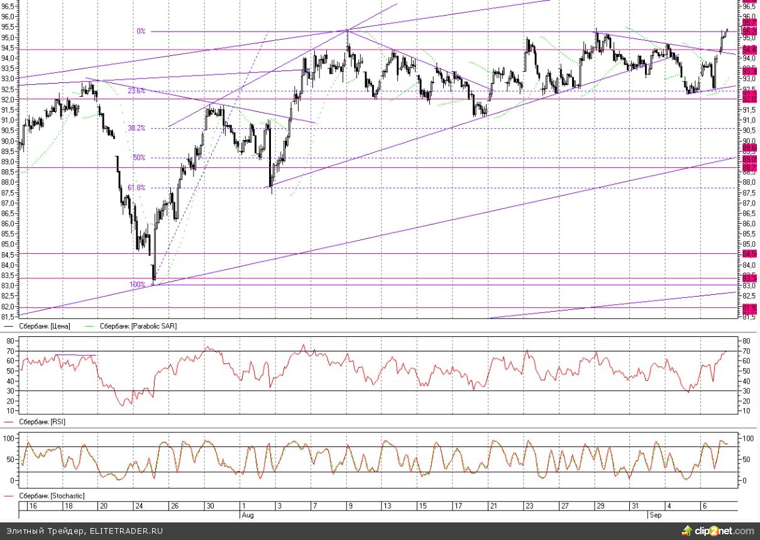This screenshot has height=540, width=760.
Task: Click the Sep month marker on time axis
Action: coord(654,514)
